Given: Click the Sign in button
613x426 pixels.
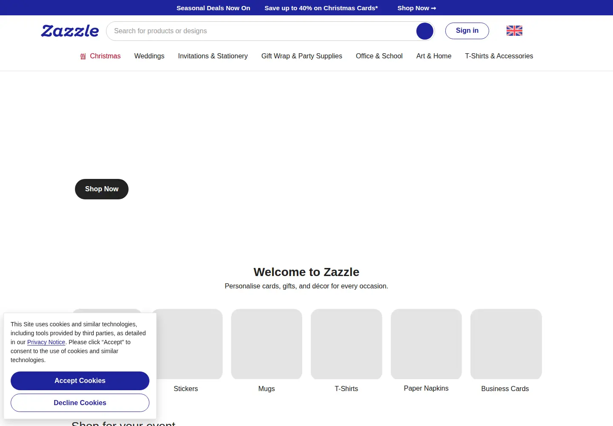Looking at the screenshot, I should [467, 31].
